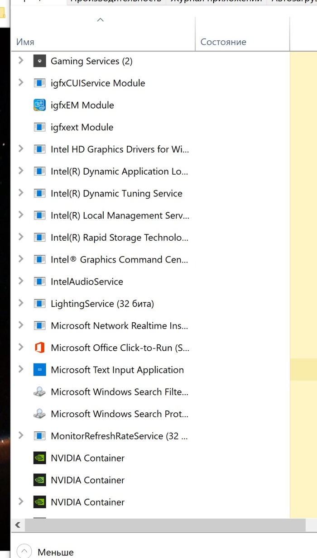Sort processes by the Имя column header
Image resolution: width=317 pixels, height=558 pixels.
point(25,42)
